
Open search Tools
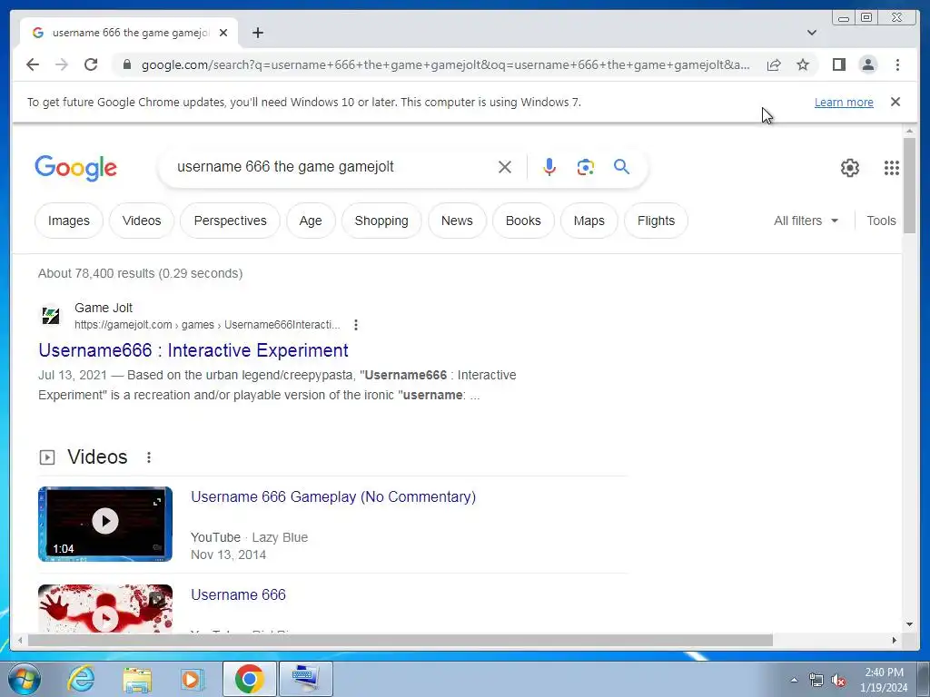(x=881, y=221)
